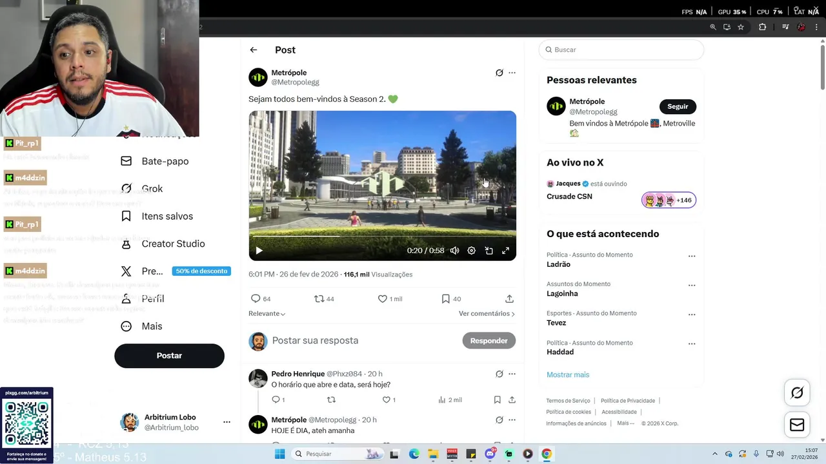This screenshot has height=464, width=826.
Task: Open more options on Pedro Henrique's comment
Action: (x=512, y=374)
